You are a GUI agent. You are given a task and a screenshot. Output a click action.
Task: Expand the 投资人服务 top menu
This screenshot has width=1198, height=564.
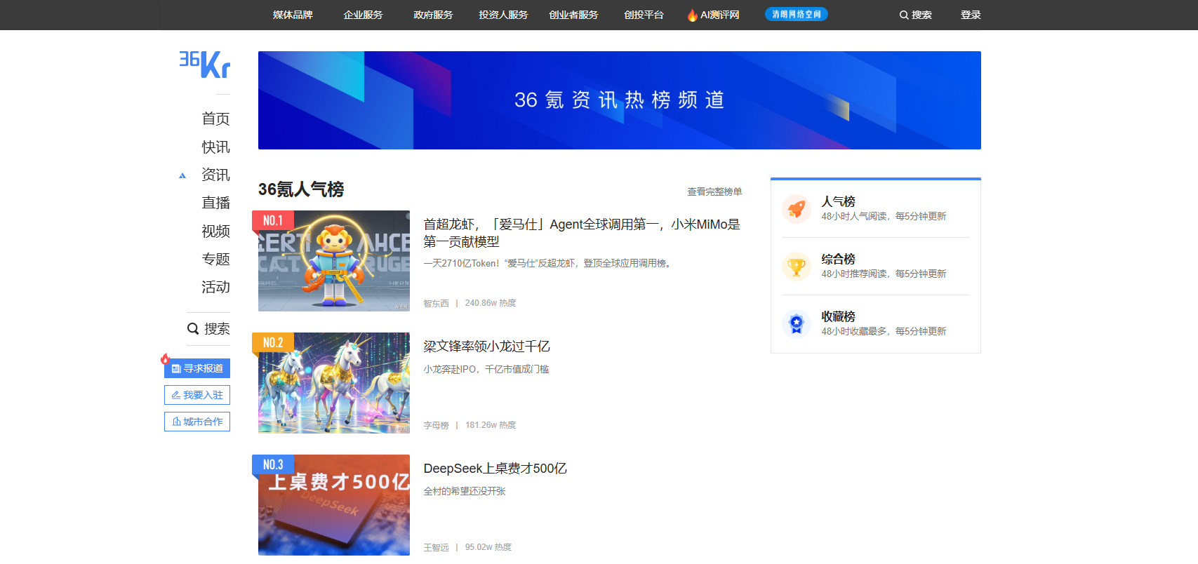coord(503,15)
